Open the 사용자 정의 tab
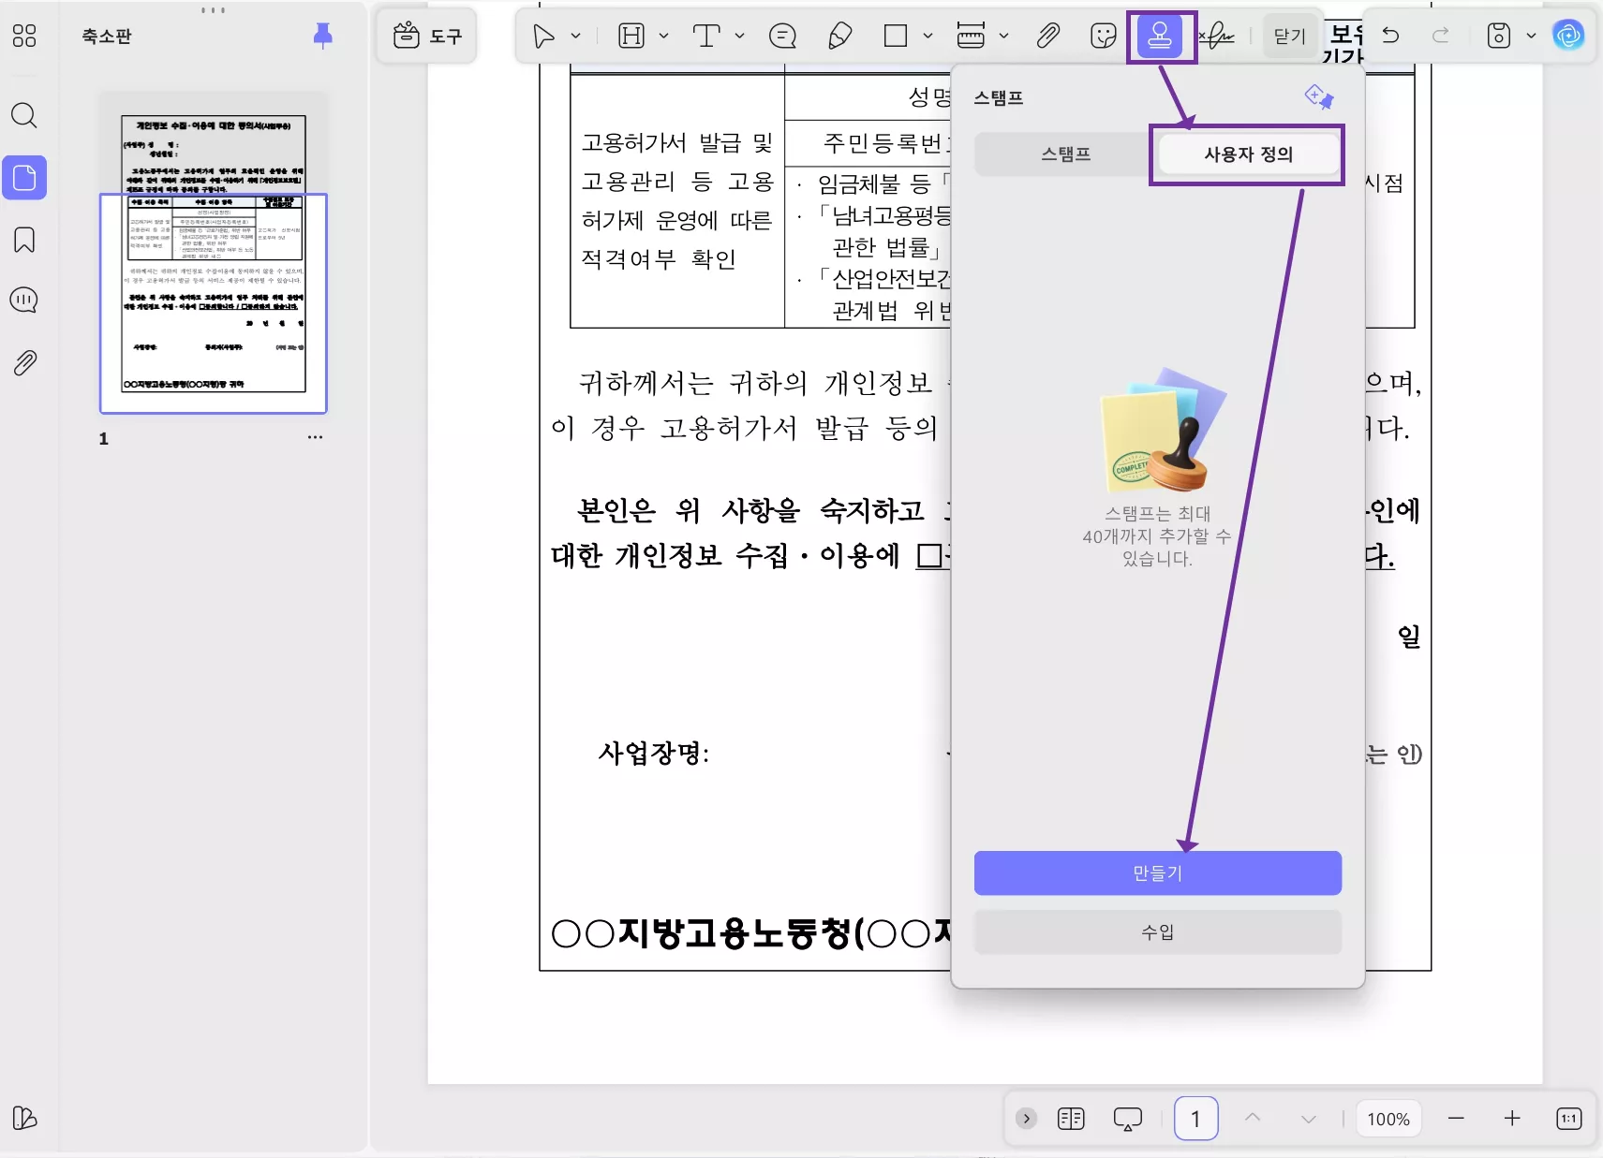The width and height of the screenshot is (1603, 1158). point(1246,154)
